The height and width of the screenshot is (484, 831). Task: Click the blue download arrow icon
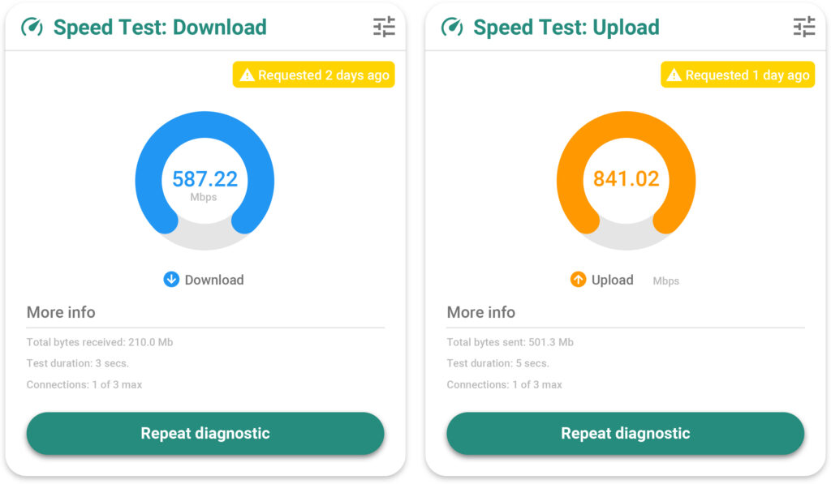click(x=171, y=280)
